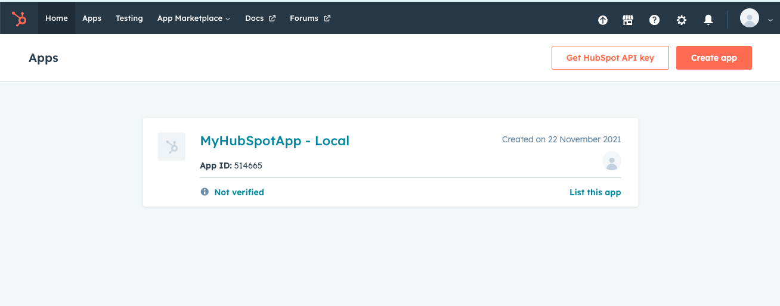This screenshot has width=780, height=306.
Task: Open the Apps menu item
Action: tap(92, 18)
